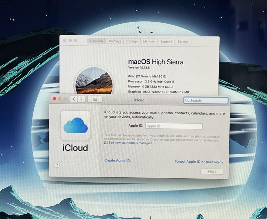Close the iCloud preferences window

coord(54,99)
